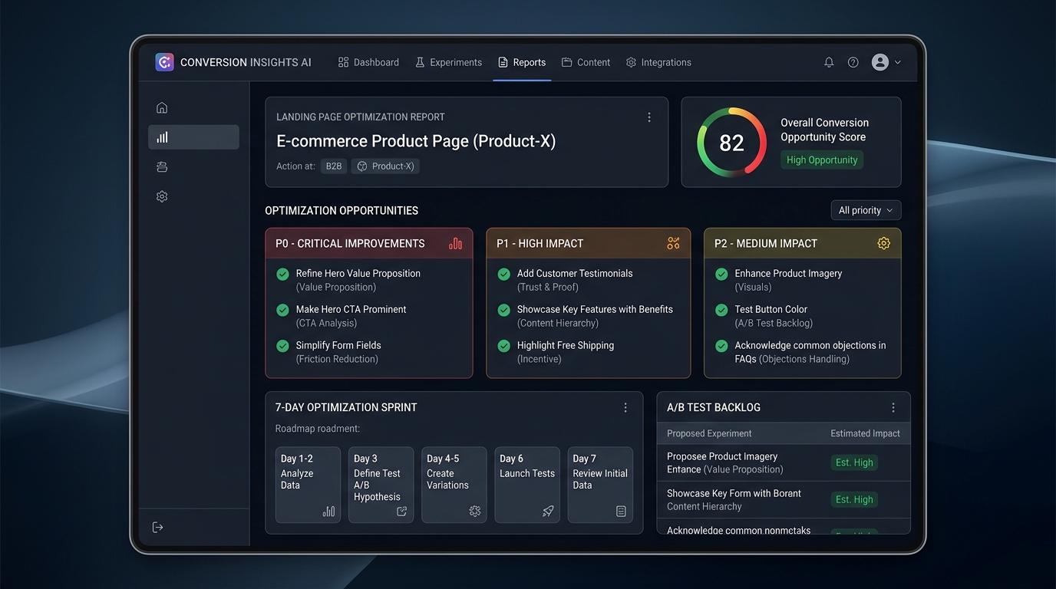Viewport: 1056px width, 589px height.
Task: Open the user avatar menu
Action: (x=886, y=62)
